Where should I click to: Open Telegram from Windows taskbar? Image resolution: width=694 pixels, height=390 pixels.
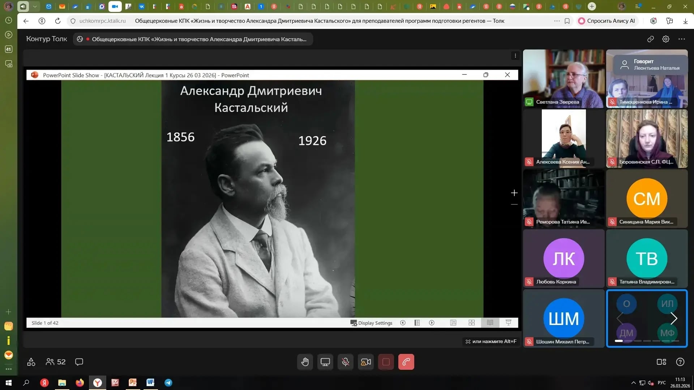tap(168, 383)
